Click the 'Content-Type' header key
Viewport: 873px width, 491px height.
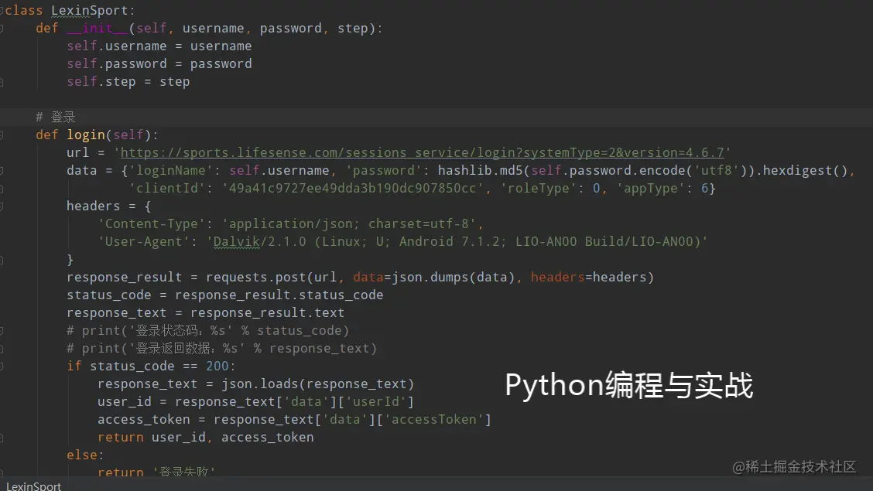pos(152,224)
